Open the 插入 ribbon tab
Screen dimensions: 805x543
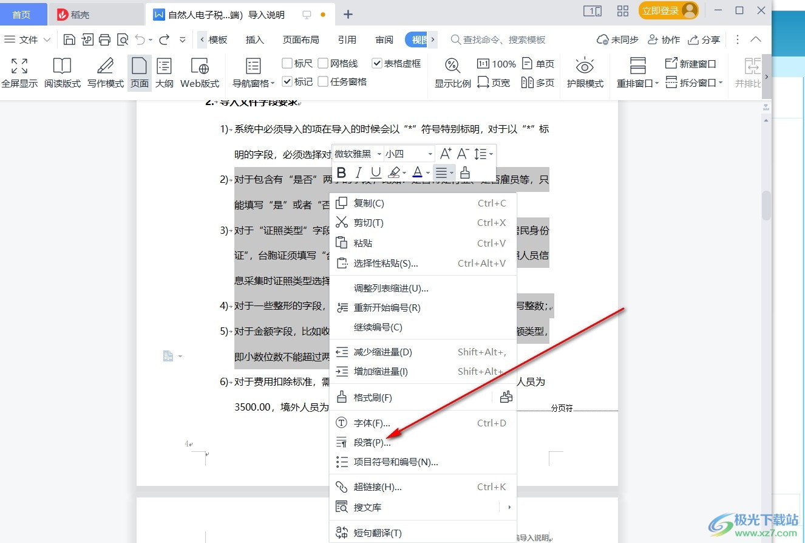pyautogui.click(x=255, y=39)
